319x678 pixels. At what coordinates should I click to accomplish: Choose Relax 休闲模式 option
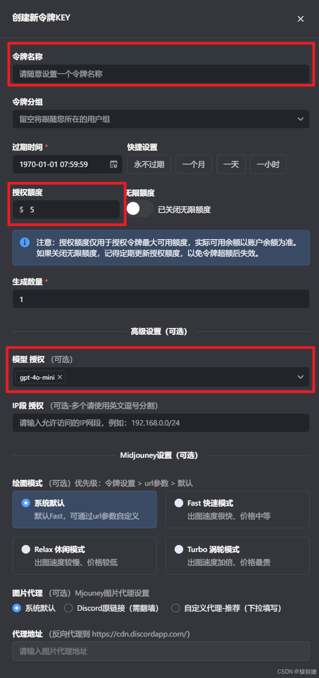click(x=85, y=556)
